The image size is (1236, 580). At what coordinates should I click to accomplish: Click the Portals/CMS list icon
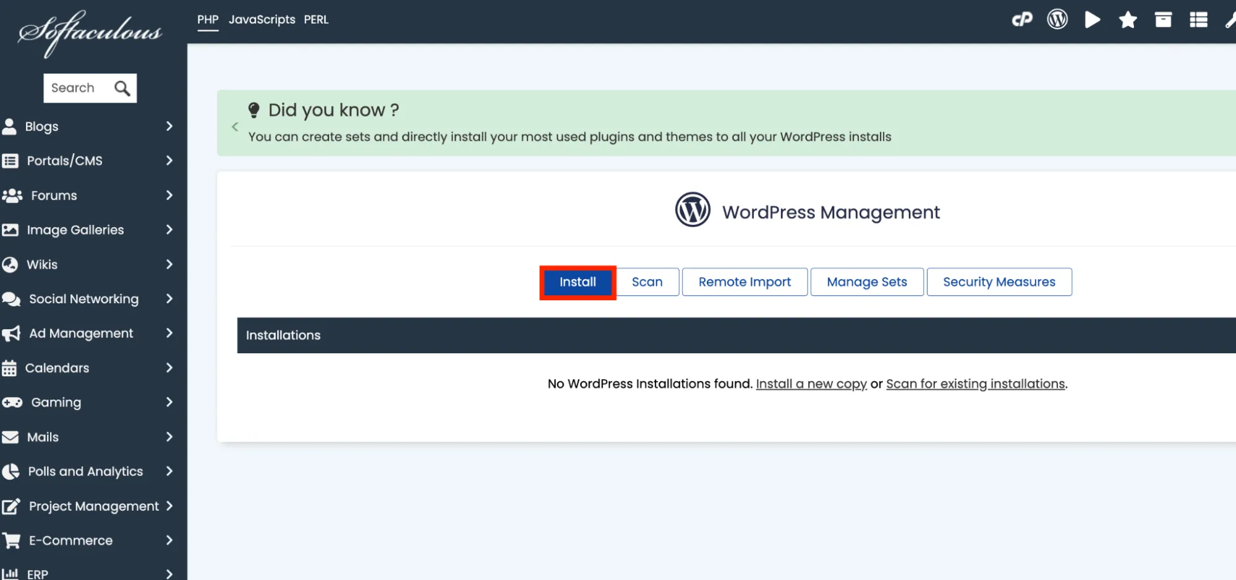pyautogui.click(x=10, y=161)
